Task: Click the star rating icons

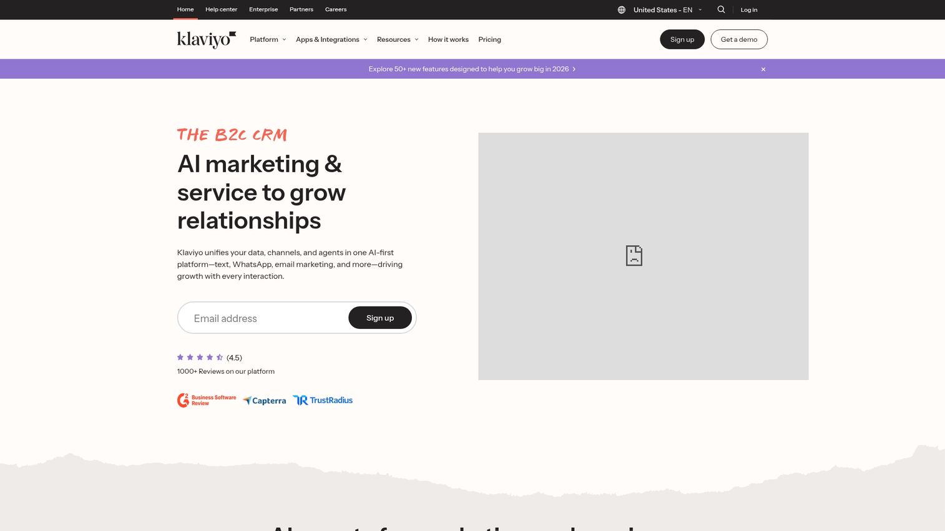Action: point(200,358)
